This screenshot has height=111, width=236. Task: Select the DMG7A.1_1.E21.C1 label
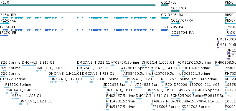coord(36,101)
